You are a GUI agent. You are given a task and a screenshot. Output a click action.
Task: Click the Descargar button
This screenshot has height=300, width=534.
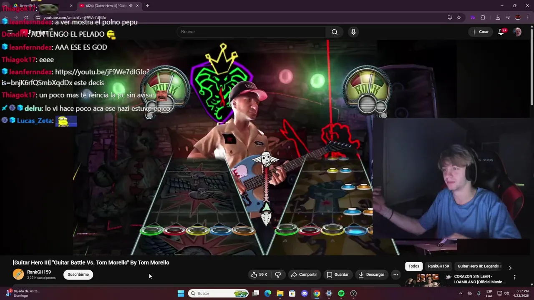point(371,275)
